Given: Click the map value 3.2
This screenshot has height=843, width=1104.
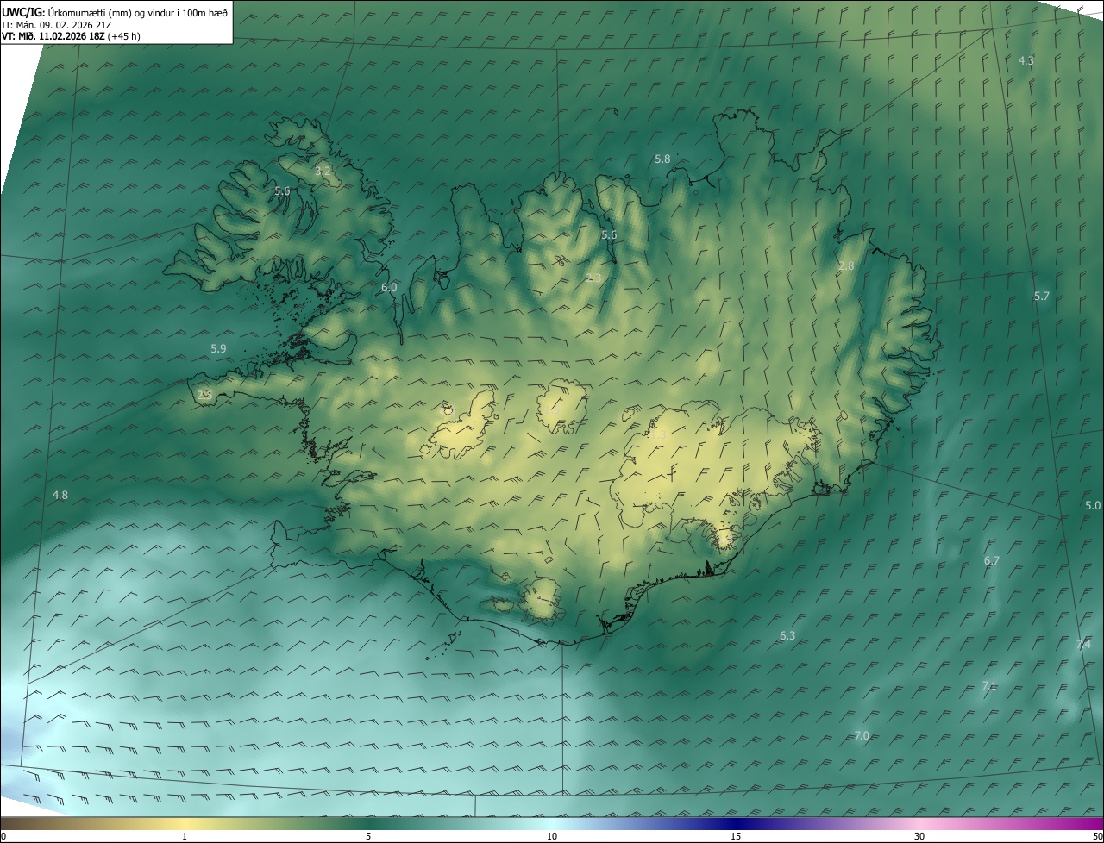Looking at the screenshot, I should tap(323, 172).
